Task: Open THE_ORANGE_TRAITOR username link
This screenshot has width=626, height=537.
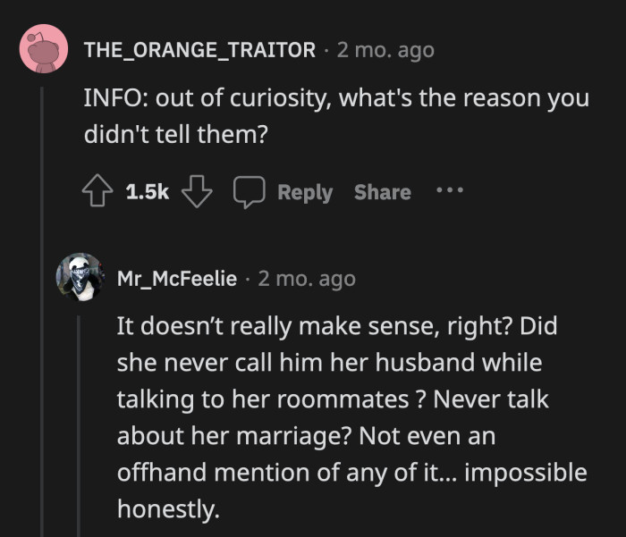Action: tap(199, 50)
